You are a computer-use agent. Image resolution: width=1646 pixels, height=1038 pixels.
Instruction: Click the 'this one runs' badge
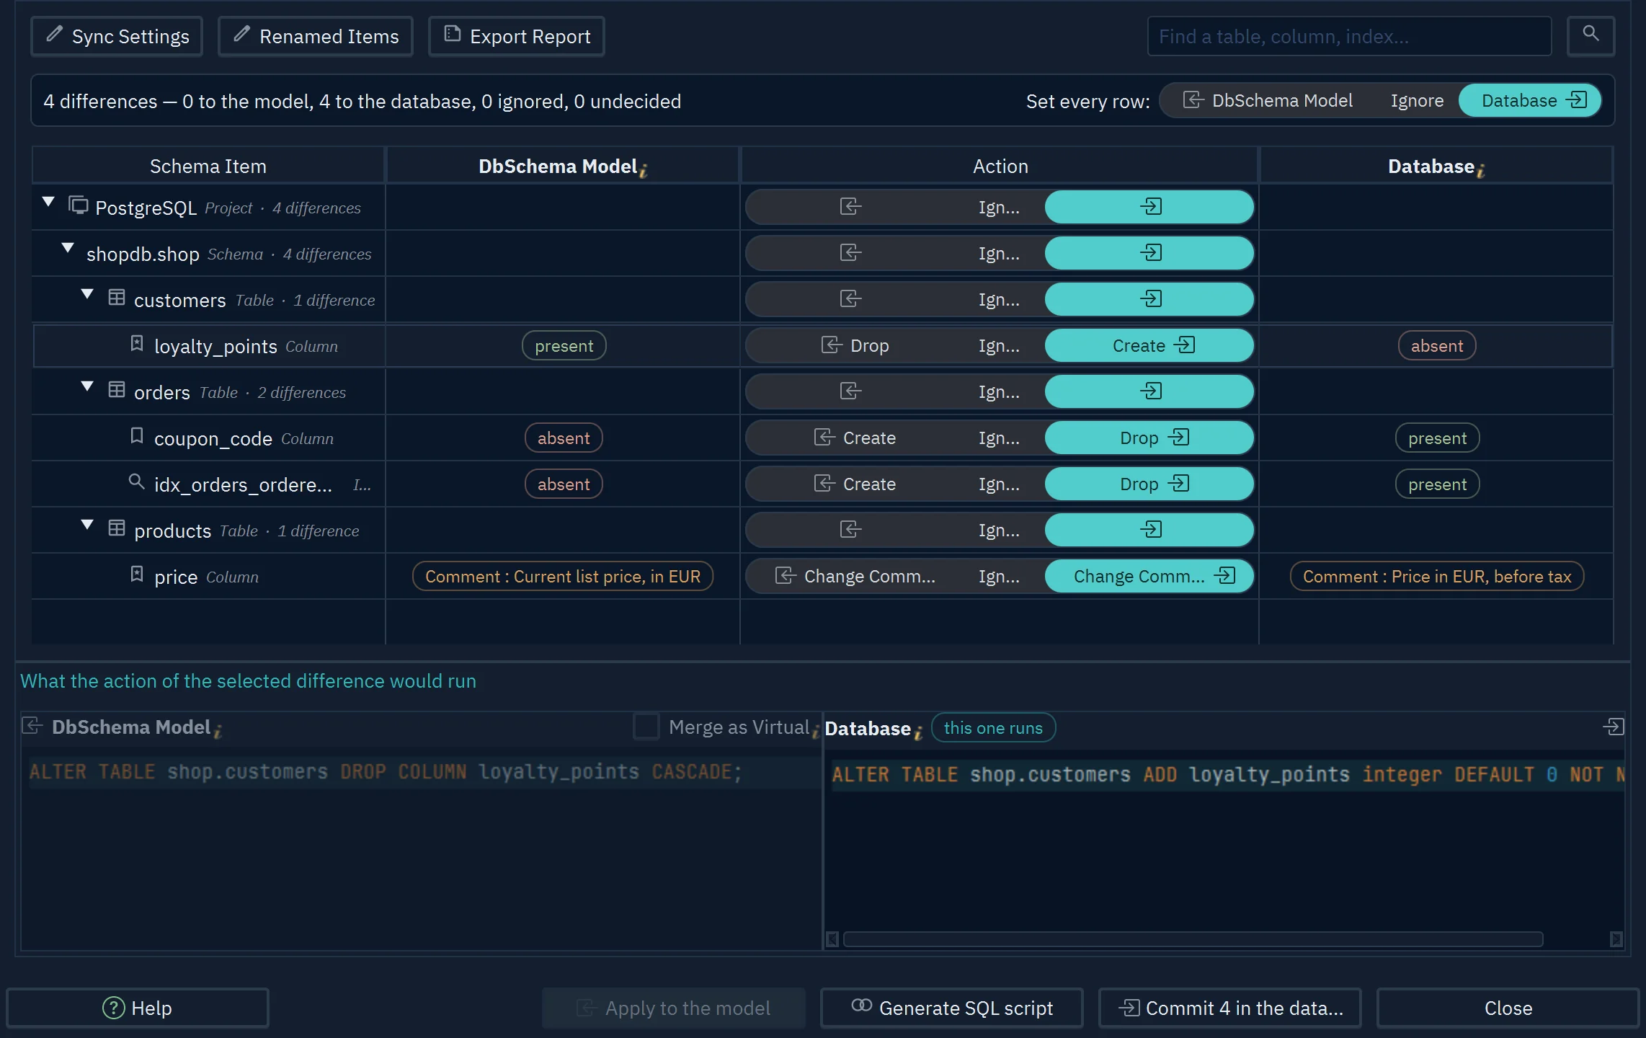[993, 727]
